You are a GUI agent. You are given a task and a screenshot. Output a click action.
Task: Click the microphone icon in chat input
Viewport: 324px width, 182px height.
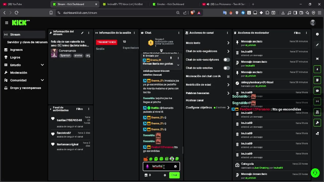[x=147, y=166]
